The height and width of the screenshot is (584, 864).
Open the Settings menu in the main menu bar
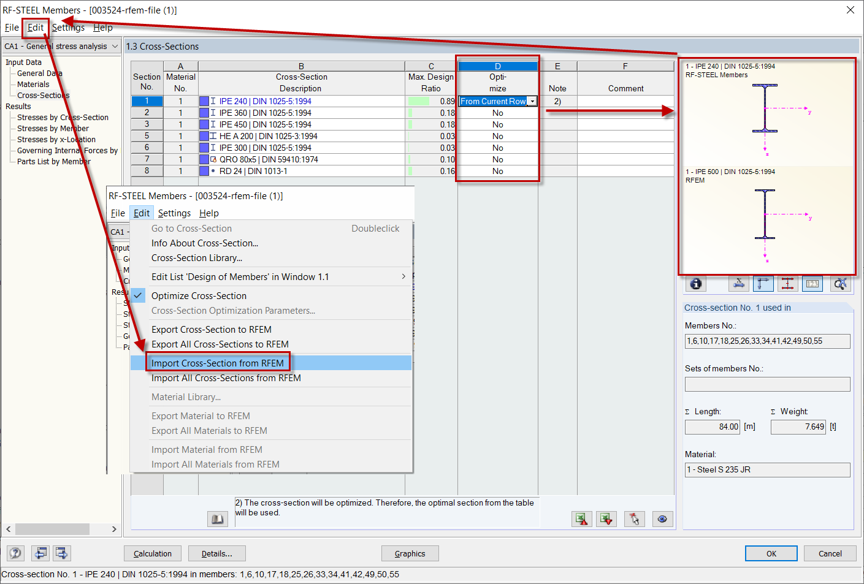[68, 28]
